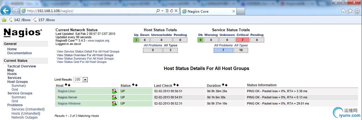Sort Host column descending with down arrow

[x=69, y=85]
